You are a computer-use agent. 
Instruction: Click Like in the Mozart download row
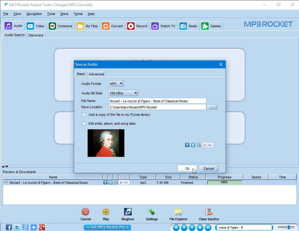[124, 182]
